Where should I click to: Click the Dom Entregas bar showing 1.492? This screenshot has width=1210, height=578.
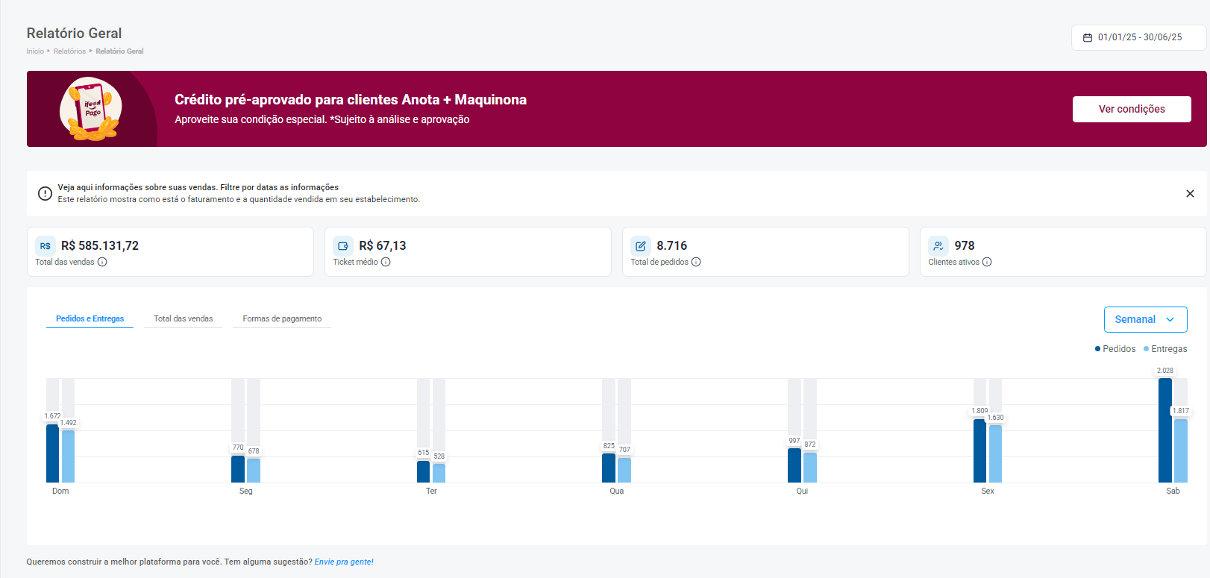pyautogui.click(x=68, y=456)
